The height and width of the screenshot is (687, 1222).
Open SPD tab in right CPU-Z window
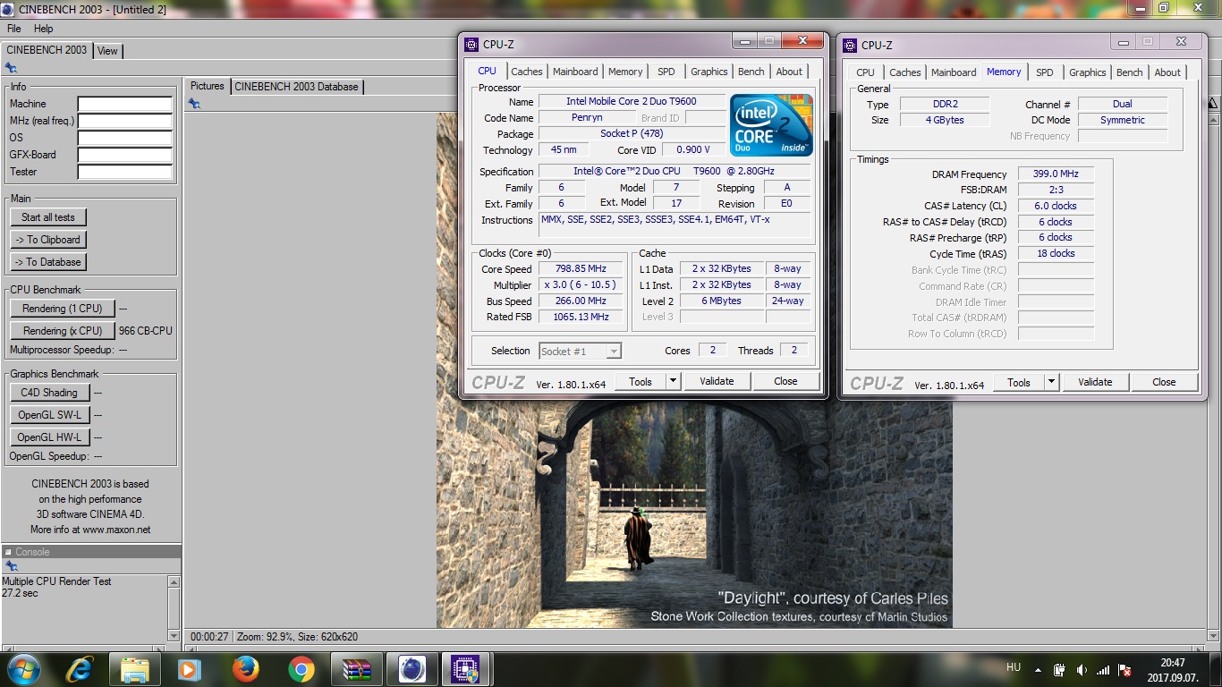click(1045, 72)
